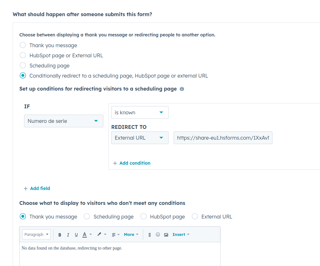Open the Paragraph style selector
The width and height of the screenshot is (320, 266).
pos(36,234)
